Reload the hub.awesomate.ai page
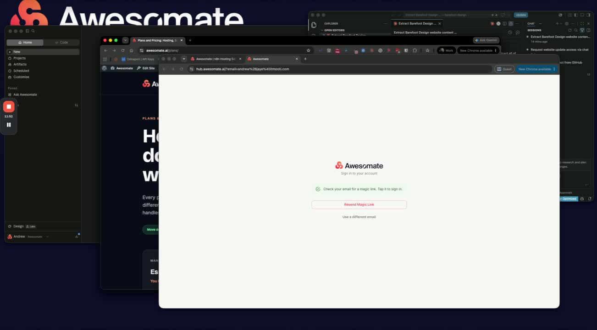Image resolution: width=597 pixels, height=330 pixels. (182, 69)
